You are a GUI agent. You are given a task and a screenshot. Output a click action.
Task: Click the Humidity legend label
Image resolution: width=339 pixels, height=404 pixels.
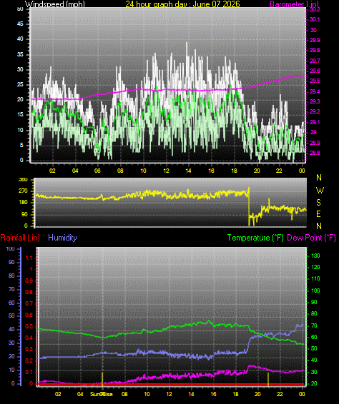62,238
